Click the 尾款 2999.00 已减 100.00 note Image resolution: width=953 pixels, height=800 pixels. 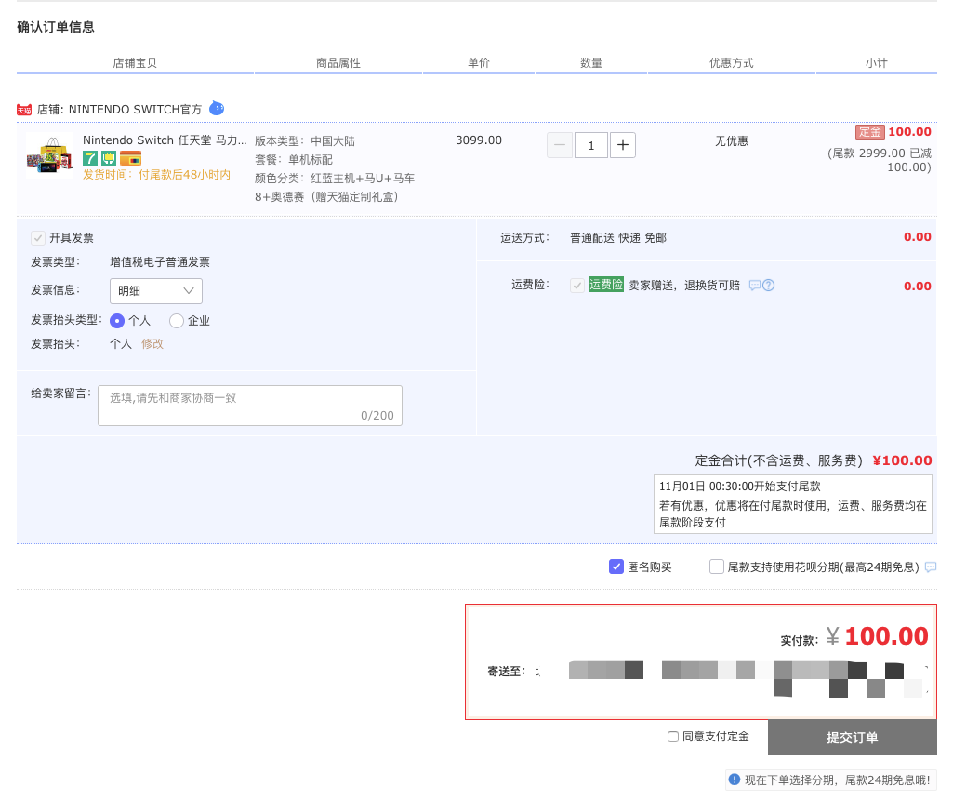880,160
